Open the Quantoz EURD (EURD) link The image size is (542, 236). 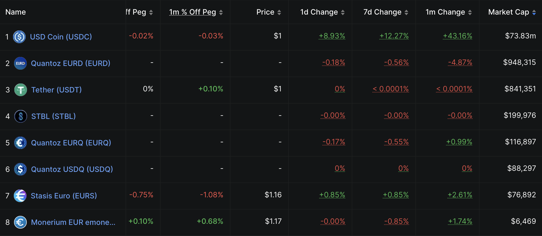(70, 63)
